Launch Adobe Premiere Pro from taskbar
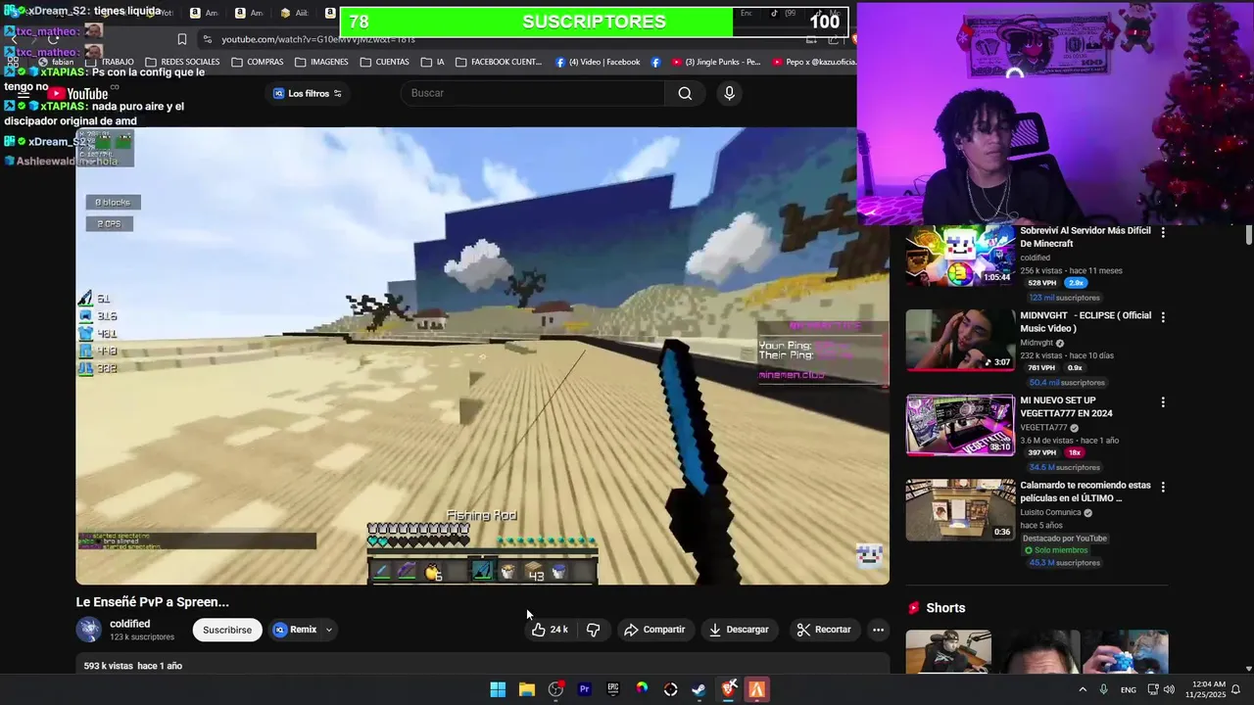The height and width of the screenshot is (705, 1254). click(585, 689)
